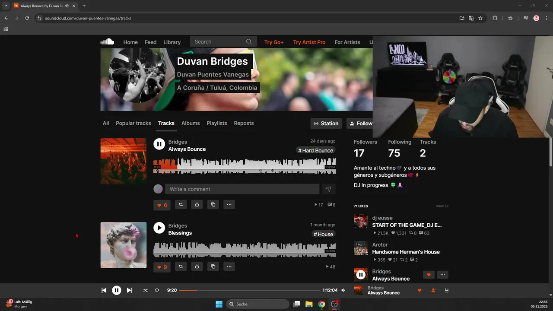Open the All tab
Viewport: 553px width, 311px height.
point(106,123)
